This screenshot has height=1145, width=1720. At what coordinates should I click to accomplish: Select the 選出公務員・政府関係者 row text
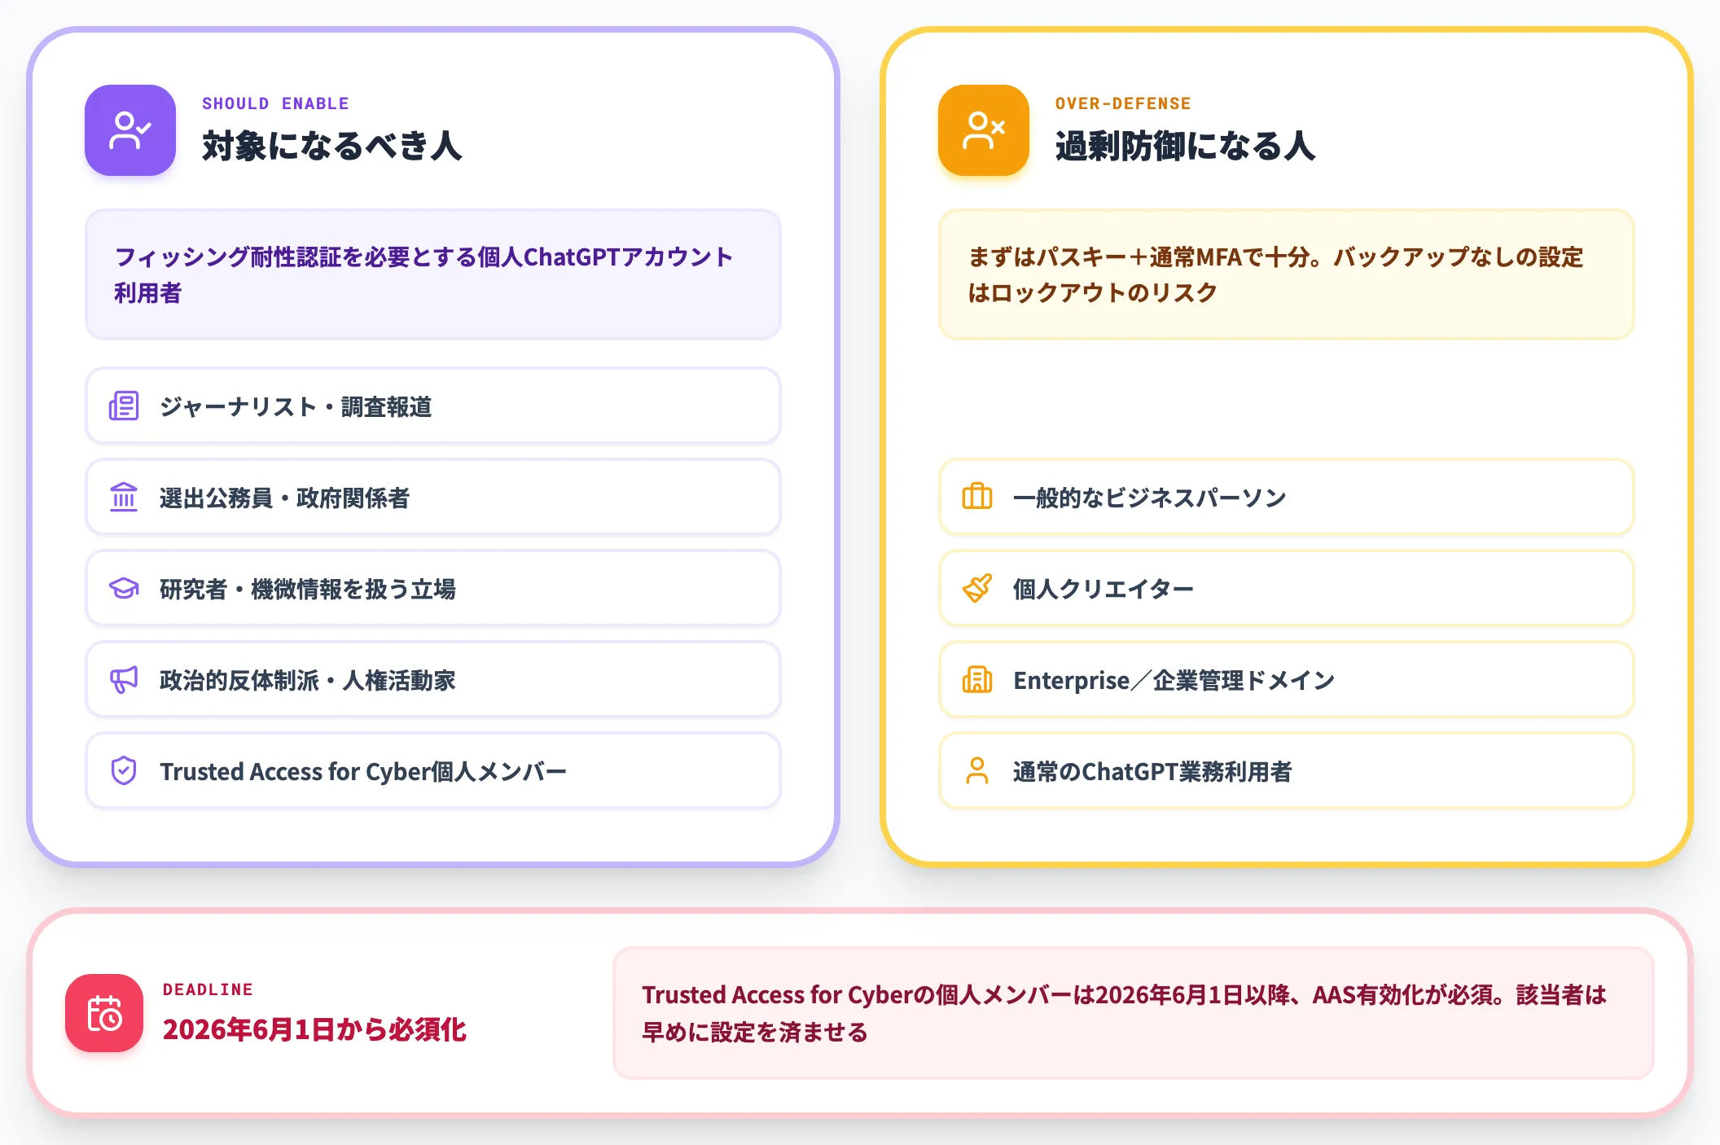pyautogui.click(x=284, y=498)
